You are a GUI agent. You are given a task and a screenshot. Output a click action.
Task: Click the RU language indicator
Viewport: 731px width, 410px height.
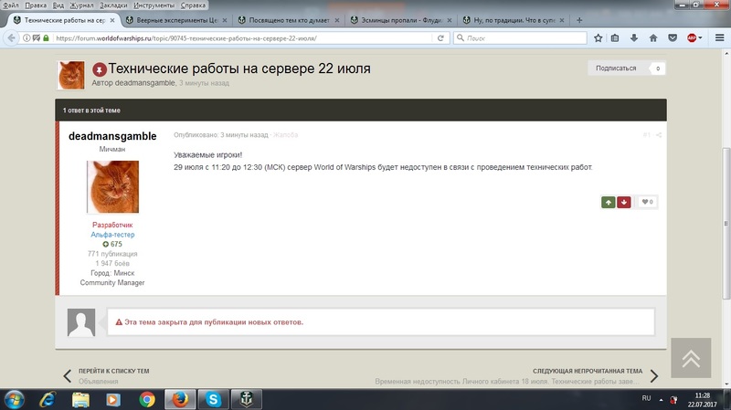coord(646,398)
